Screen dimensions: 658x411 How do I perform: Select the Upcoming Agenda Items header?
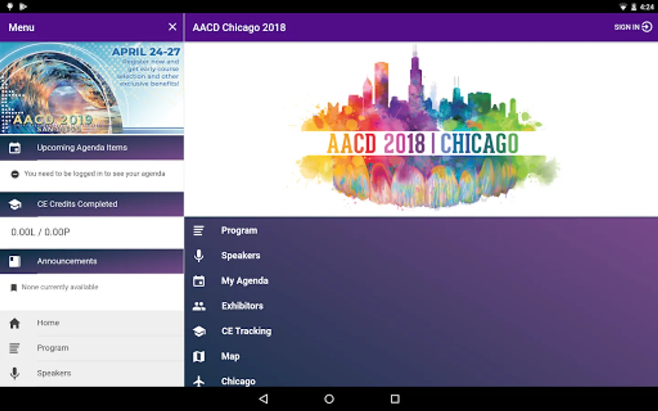(92, 148)
